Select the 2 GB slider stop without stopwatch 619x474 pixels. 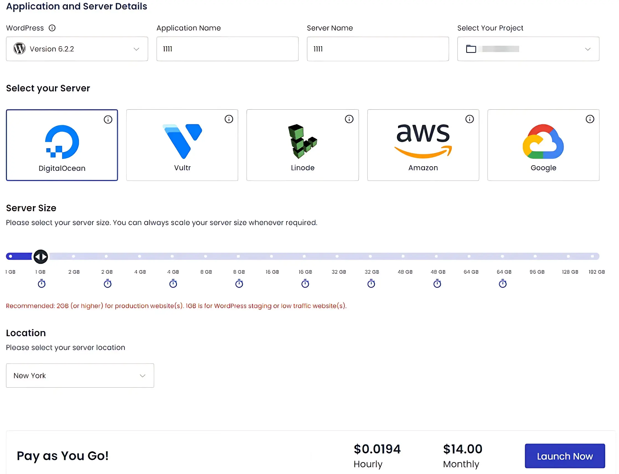pyautogui.click(x=73, y=256)
